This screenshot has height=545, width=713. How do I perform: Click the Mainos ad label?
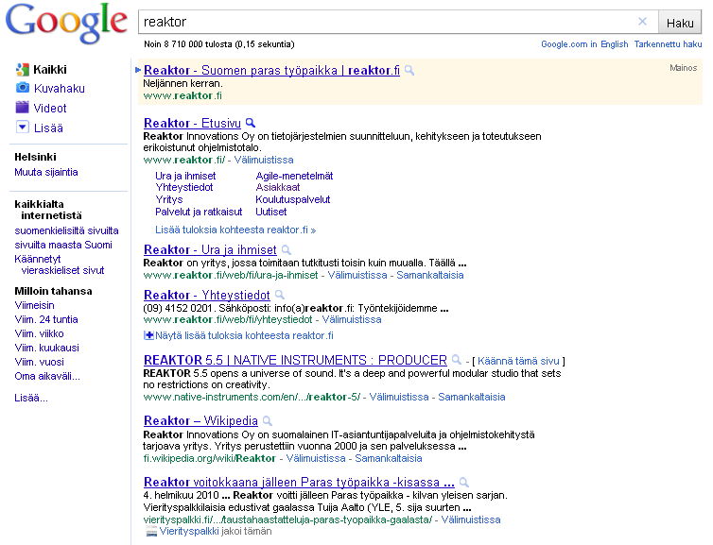684,68
